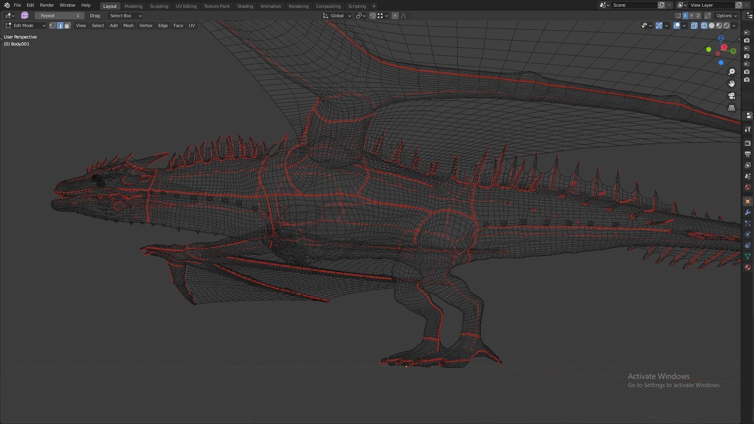Screen dimensions: 754x424
Task: Click the pan view hand icon
Action: [732, 84]
